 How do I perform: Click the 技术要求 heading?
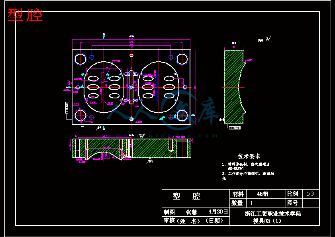tap(249, 156)
